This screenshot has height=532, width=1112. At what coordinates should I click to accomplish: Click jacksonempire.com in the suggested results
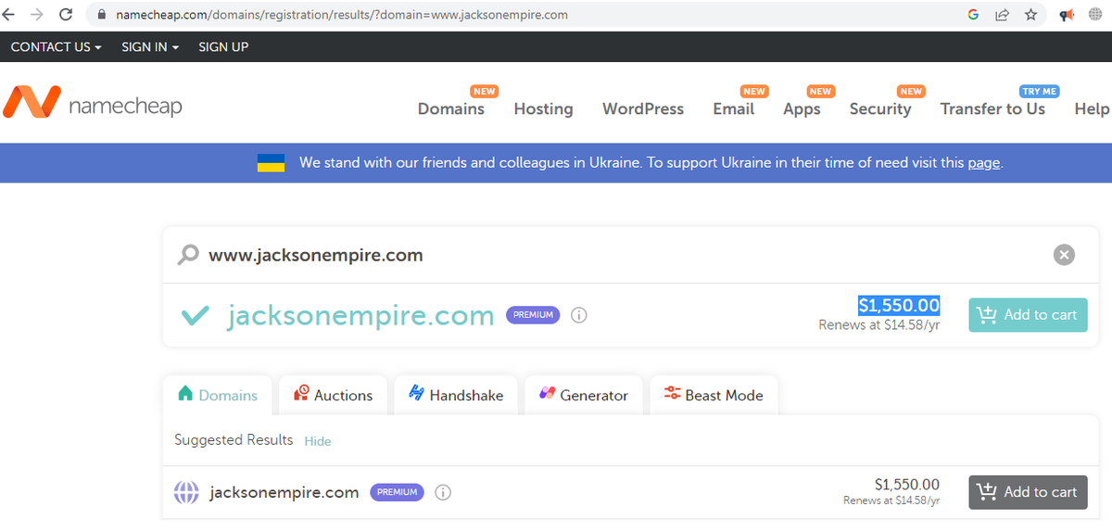click(x=284, y=493)
